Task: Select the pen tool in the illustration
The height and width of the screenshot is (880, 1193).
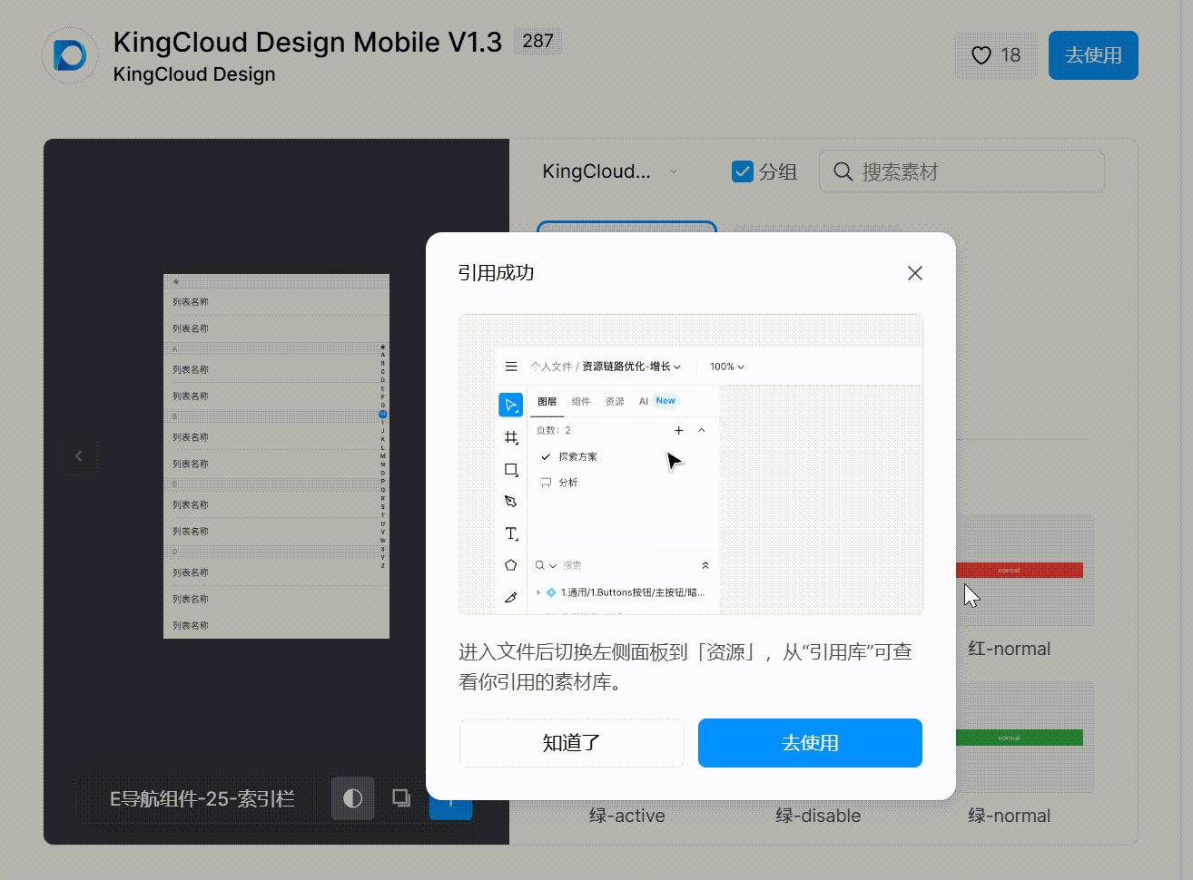Action: point(510,502)
